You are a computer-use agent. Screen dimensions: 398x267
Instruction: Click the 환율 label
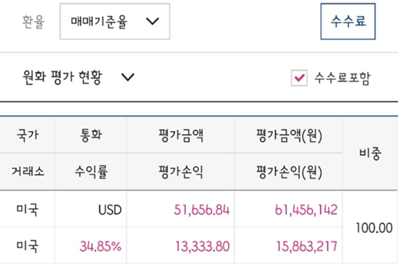click(x=33, y=22)
